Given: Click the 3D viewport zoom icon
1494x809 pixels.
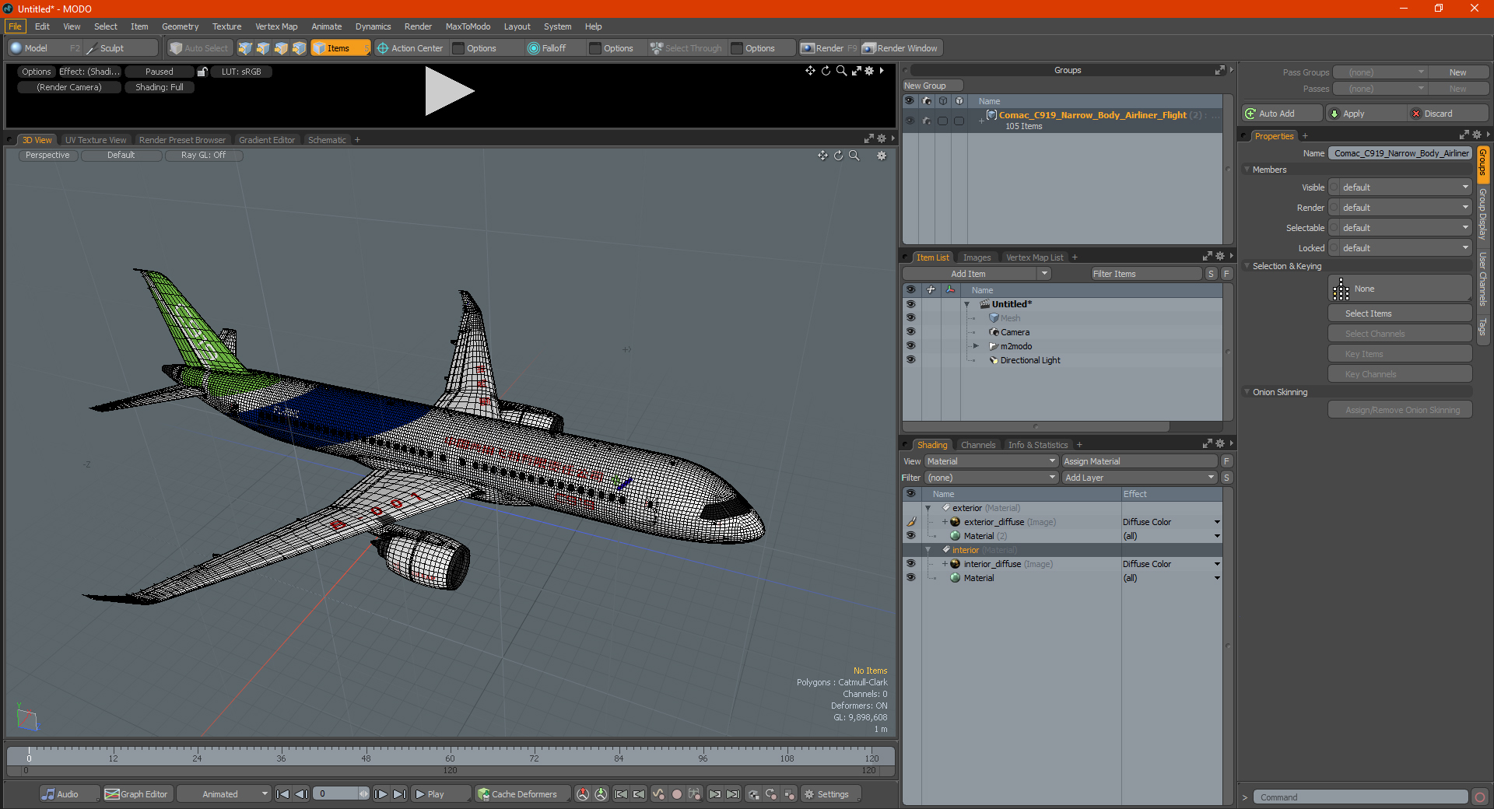Looking at the screenshot, I should [854, 156].
